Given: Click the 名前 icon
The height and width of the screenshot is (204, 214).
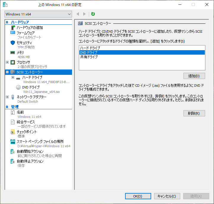Looking at the screenshot, I should click(x=13, y=112).
